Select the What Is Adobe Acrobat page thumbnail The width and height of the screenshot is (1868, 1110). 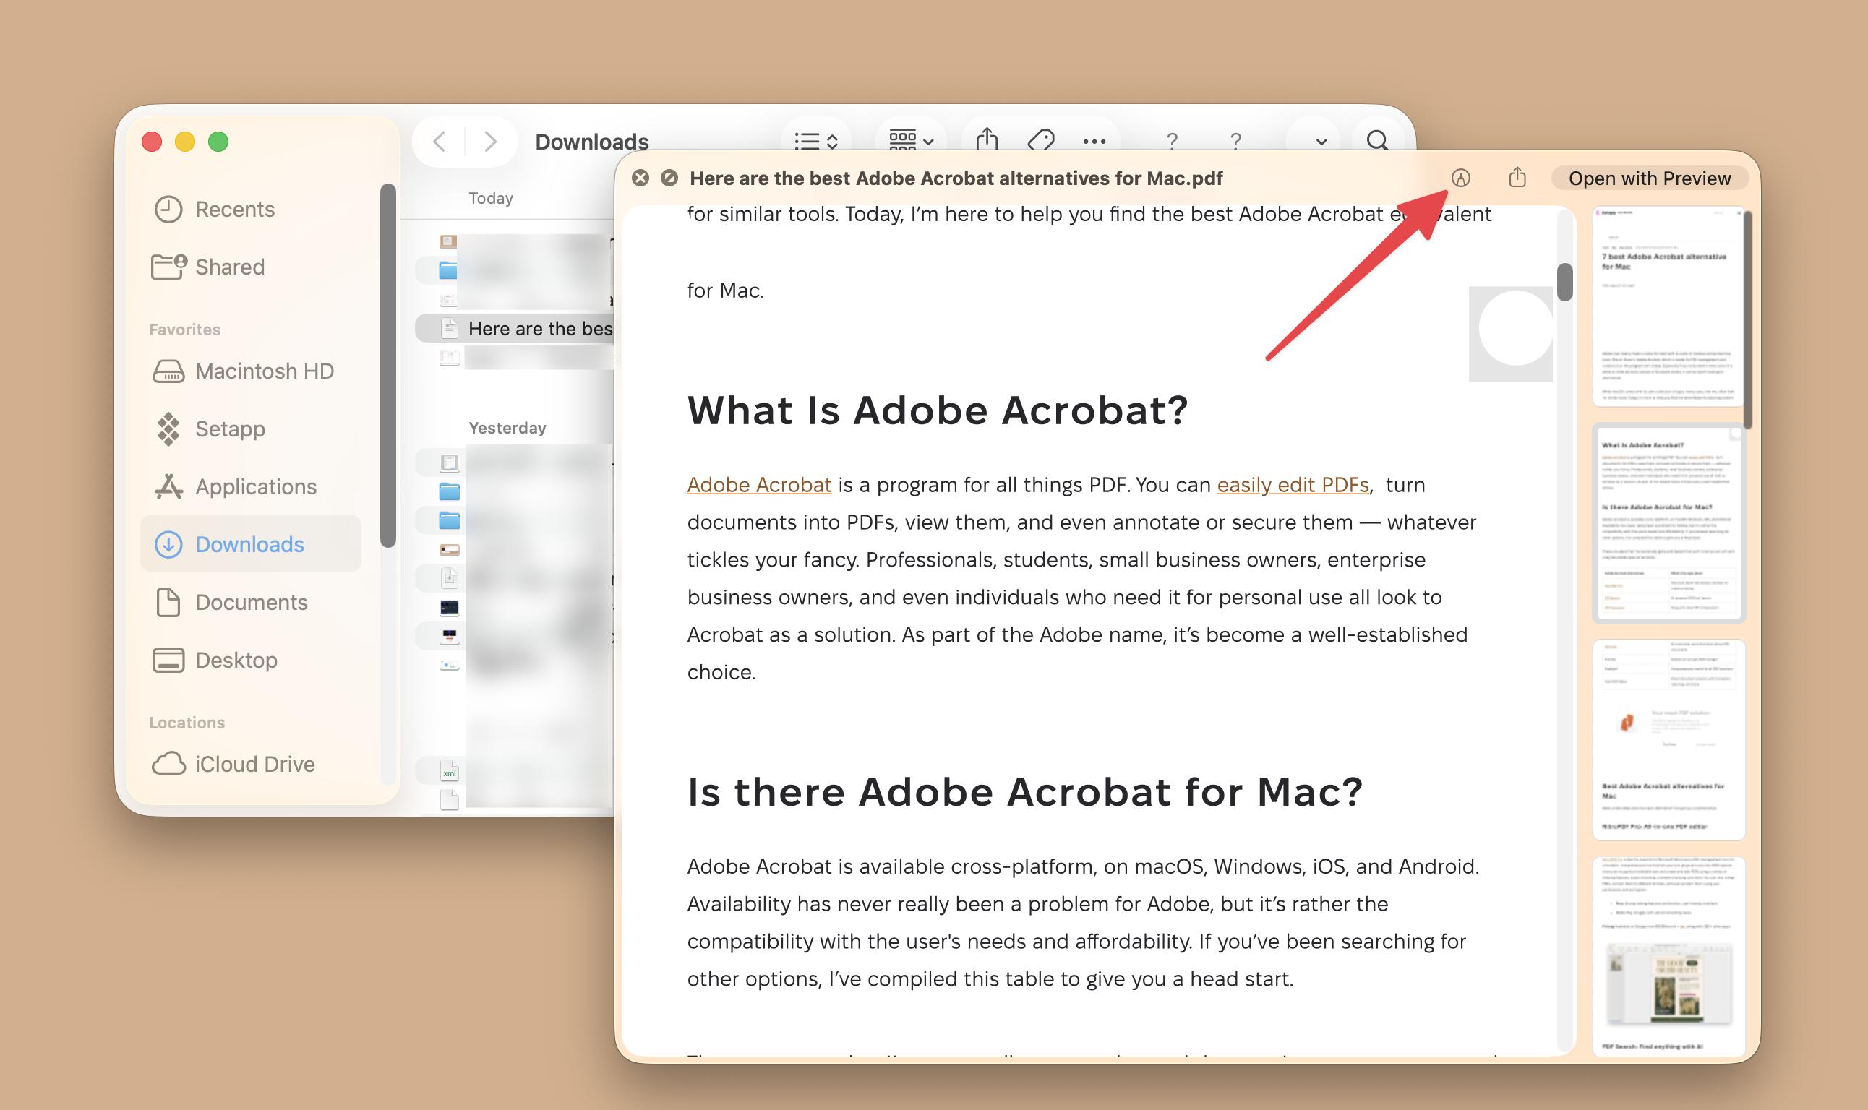click(1668, 524)
